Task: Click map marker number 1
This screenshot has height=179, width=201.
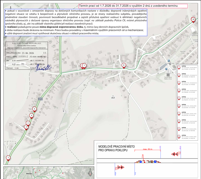Action: [x=8, y=158]
